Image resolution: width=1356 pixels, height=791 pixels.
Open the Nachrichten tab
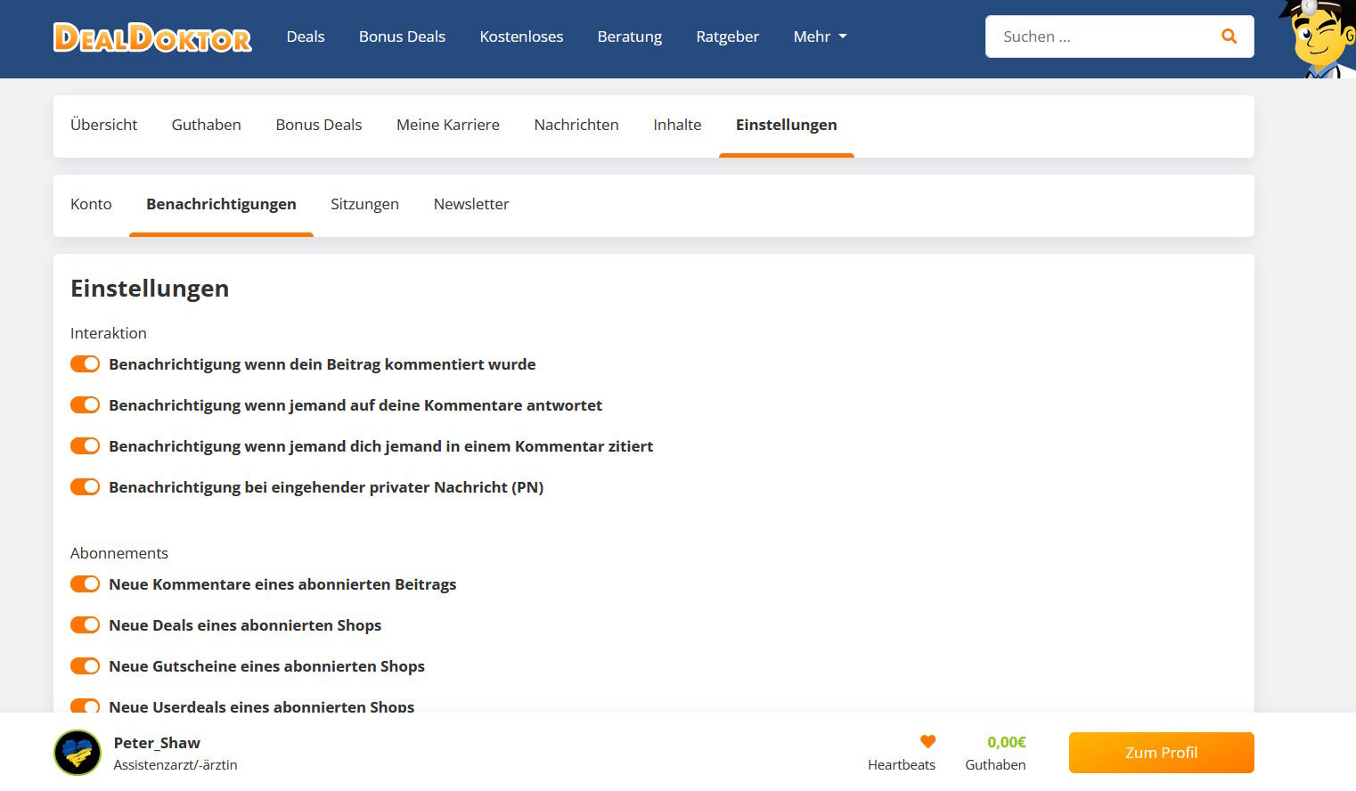(576, 125)
